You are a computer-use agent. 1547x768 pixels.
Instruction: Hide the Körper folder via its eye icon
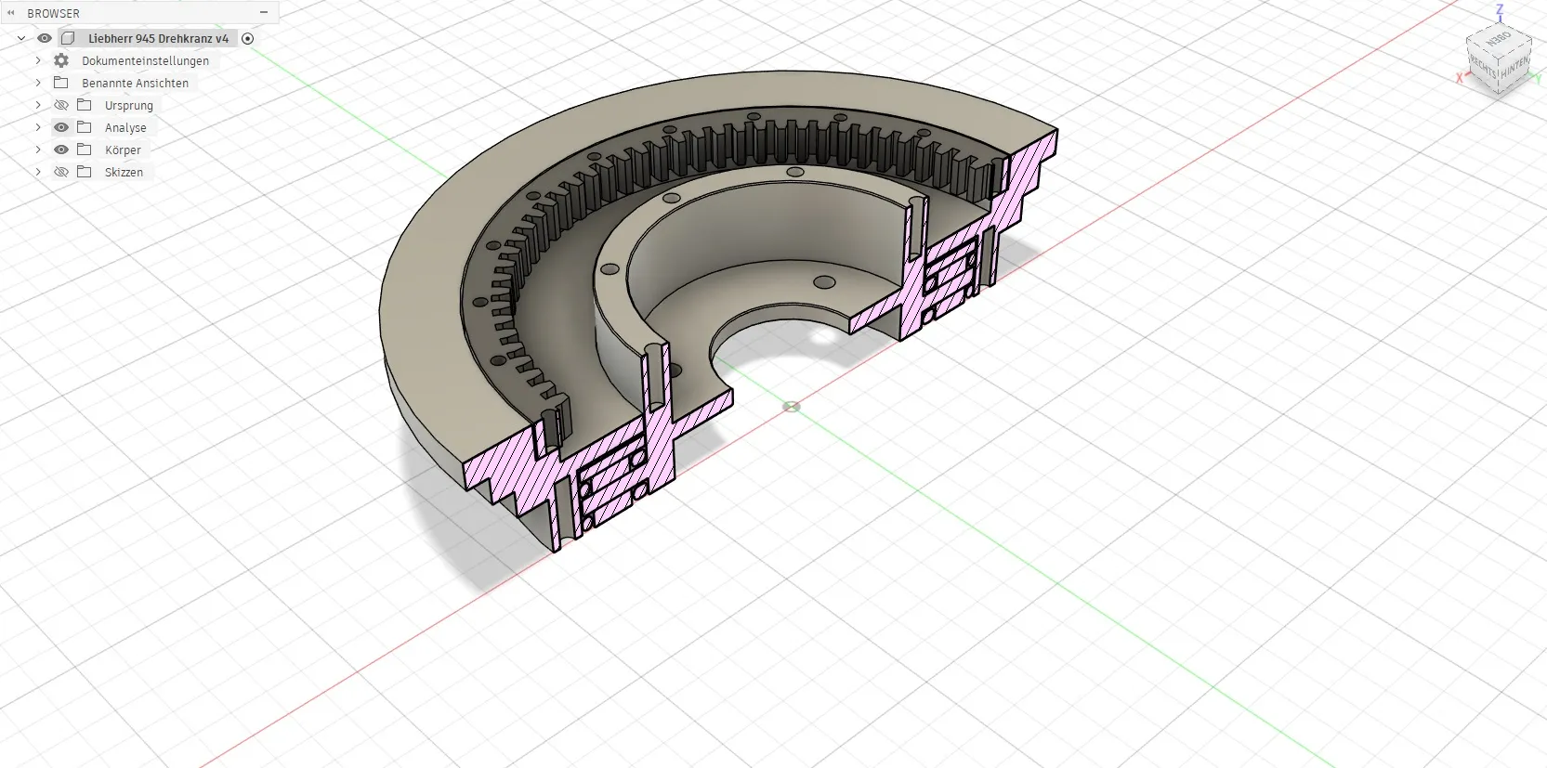pos(61,150)
